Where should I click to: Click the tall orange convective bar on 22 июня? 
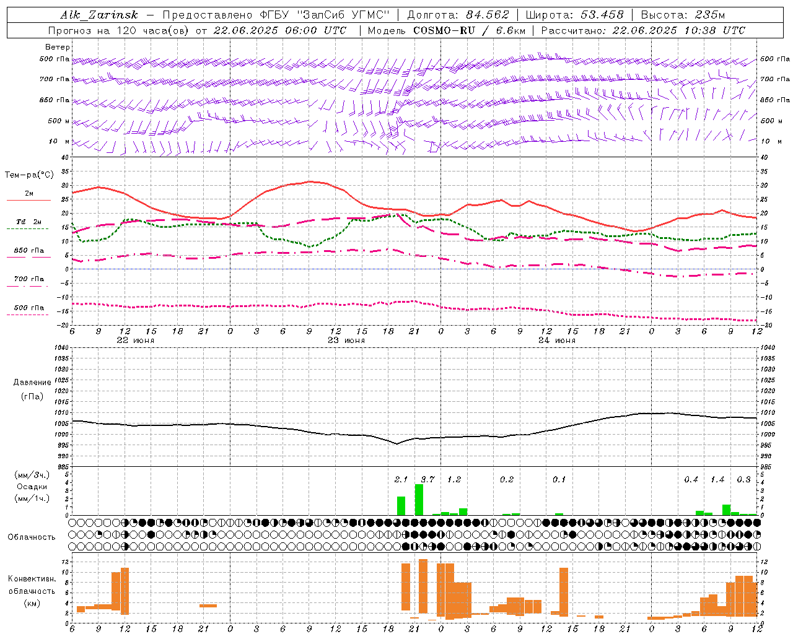pos(125,591)
